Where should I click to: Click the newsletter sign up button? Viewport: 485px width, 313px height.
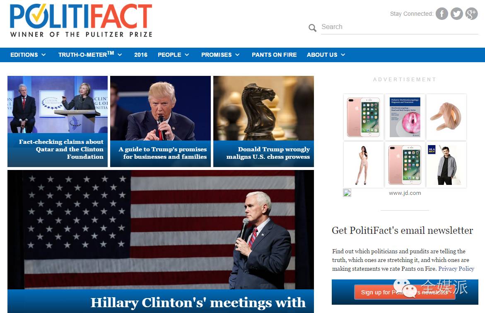(405, 292)
